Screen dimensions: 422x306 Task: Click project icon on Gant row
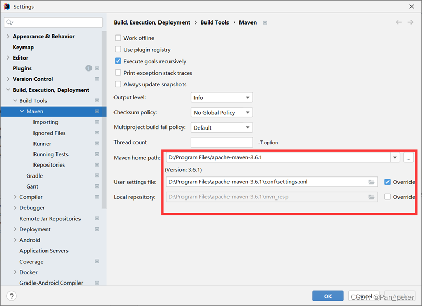(97, 186)
